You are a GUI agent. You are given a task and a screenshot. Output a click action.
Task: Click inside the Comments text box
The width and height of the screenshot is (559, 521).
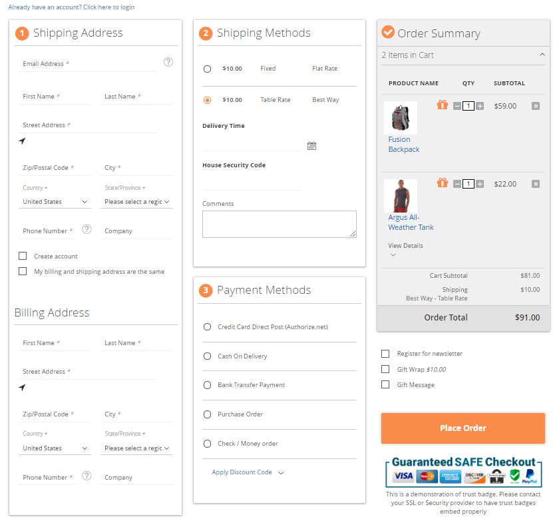pos(279,224)
